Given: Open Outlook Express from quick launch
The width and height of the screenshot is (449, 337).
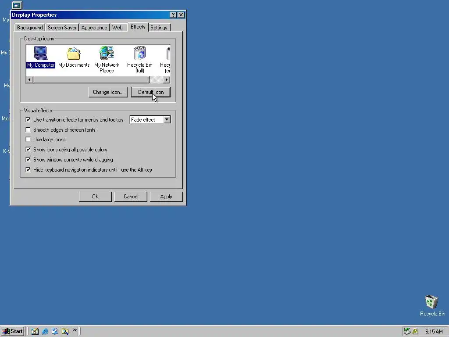Looking at the screenshot, I should coord(55,331).
